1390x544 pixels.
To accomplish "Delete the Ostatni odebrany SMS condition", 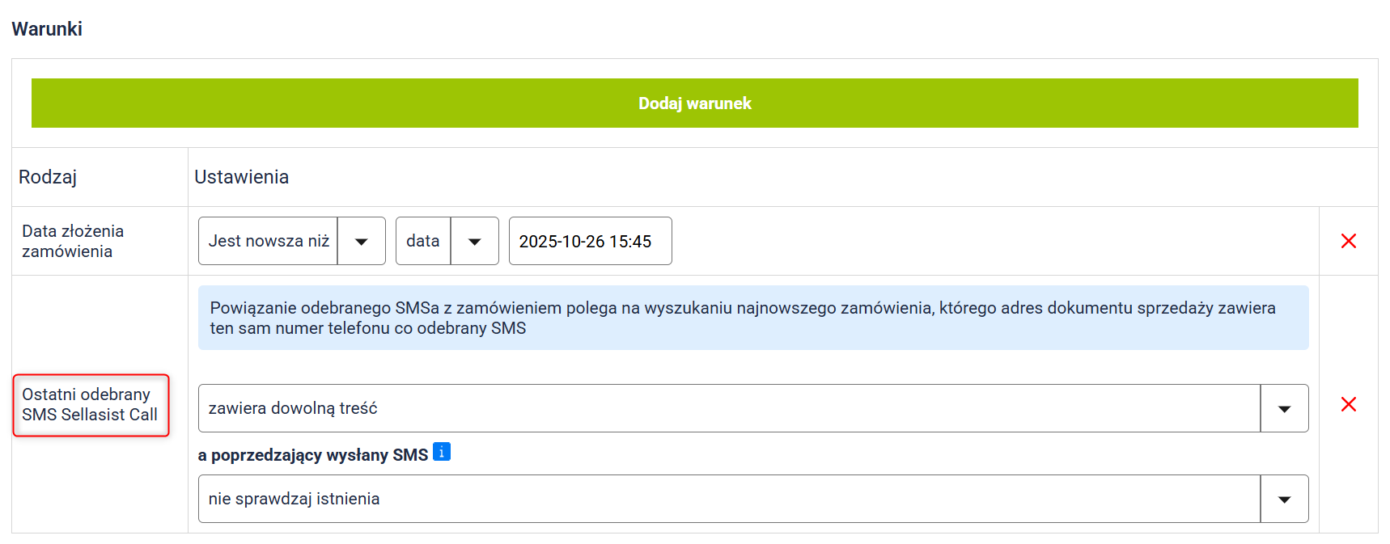I will click(x=1348, y=404).
